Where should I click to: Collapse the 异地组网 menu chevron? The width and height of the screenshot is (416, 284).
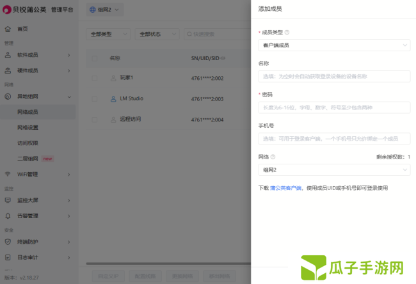(x=69, y=97)
